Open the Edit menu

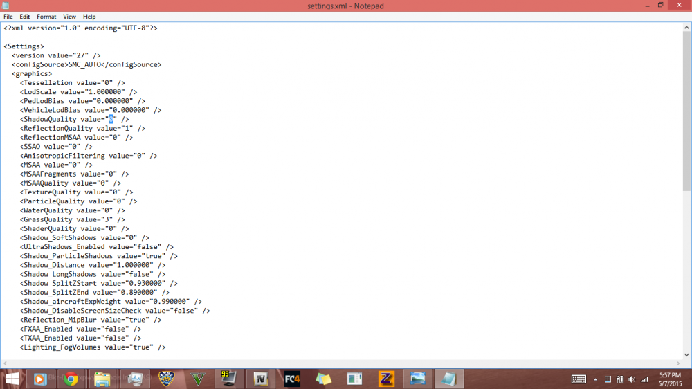coord(24,17)
